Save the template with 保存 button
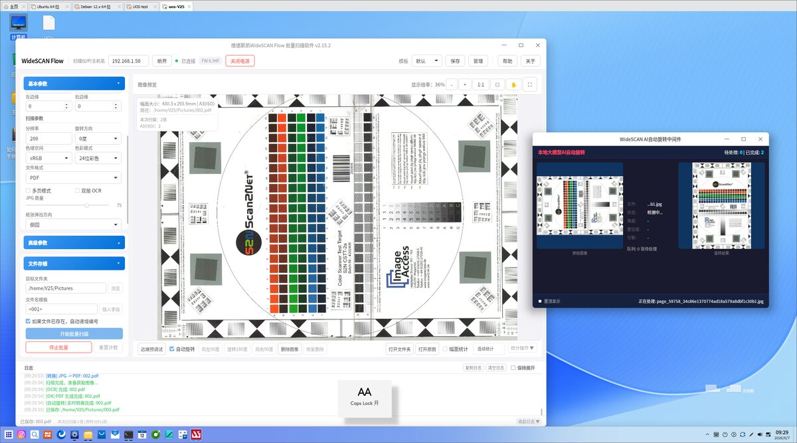 coord(455,60)
